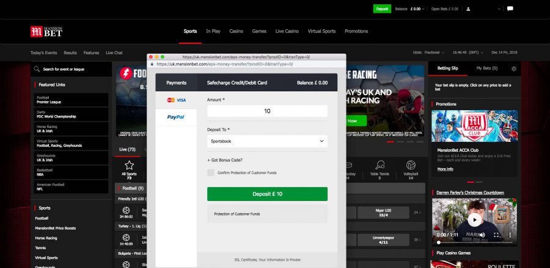Screen dimensions: 550x268
Task: Click Search for event or league field
Action: (71, 69)
